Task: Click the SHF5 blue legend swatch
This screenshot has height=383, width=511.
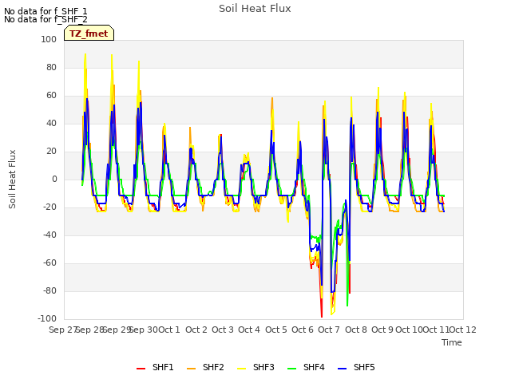Action: click(343, 369)
